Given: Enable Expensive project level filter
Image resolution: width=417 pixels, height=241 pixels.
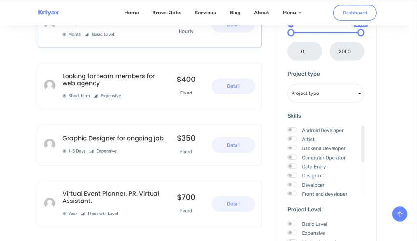Looking at the screenshot, I should click(x=292, y=232).
